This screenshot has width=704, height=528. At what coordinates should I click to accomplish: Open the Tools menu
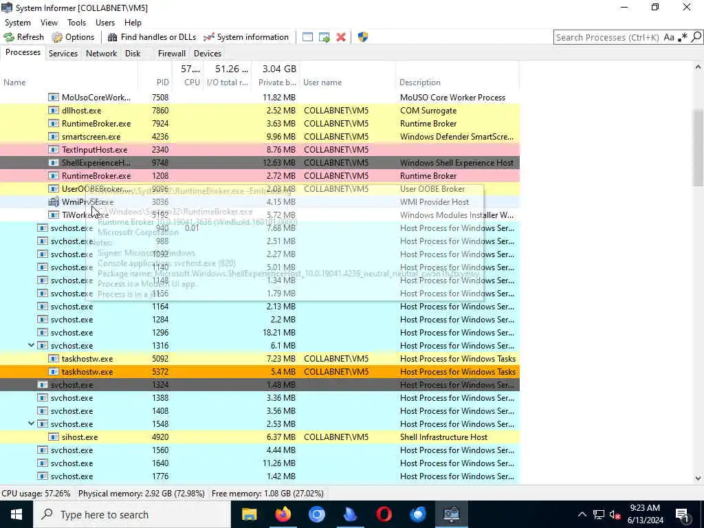[77, 23]
